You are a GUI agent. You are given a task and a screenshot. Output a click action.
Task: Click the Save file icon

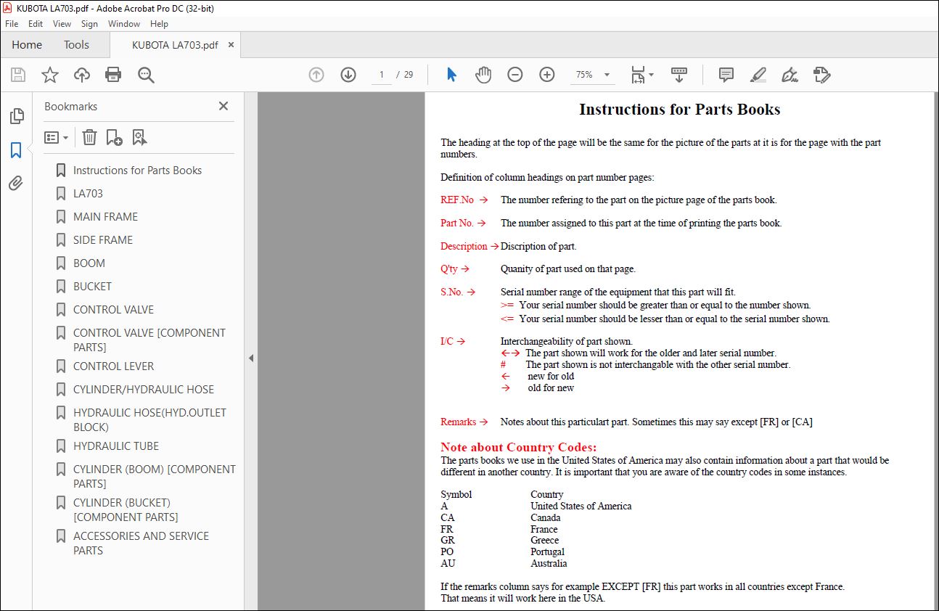[18, 75]
